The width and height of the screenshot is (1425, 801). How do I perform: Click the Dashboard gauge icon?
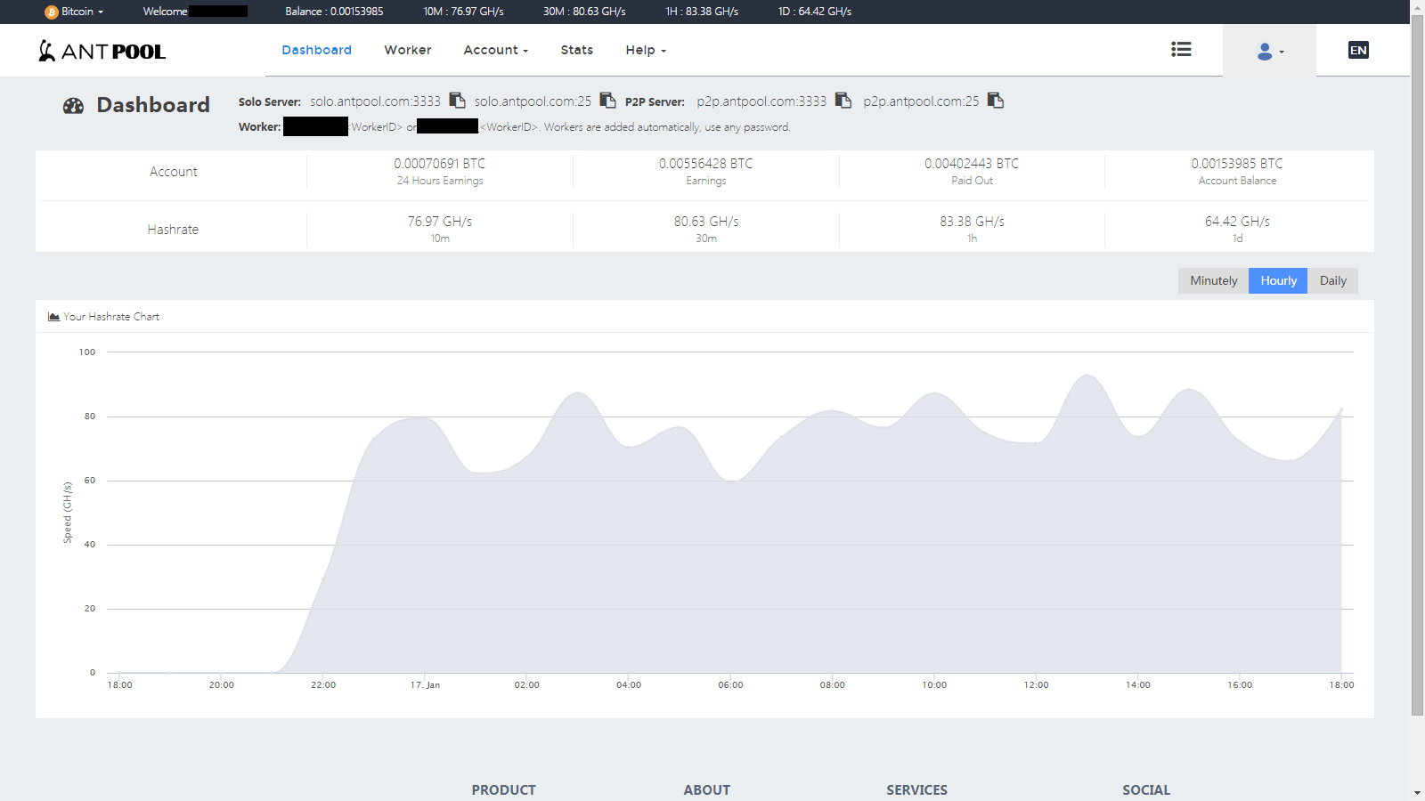click(x=73, y=106)
